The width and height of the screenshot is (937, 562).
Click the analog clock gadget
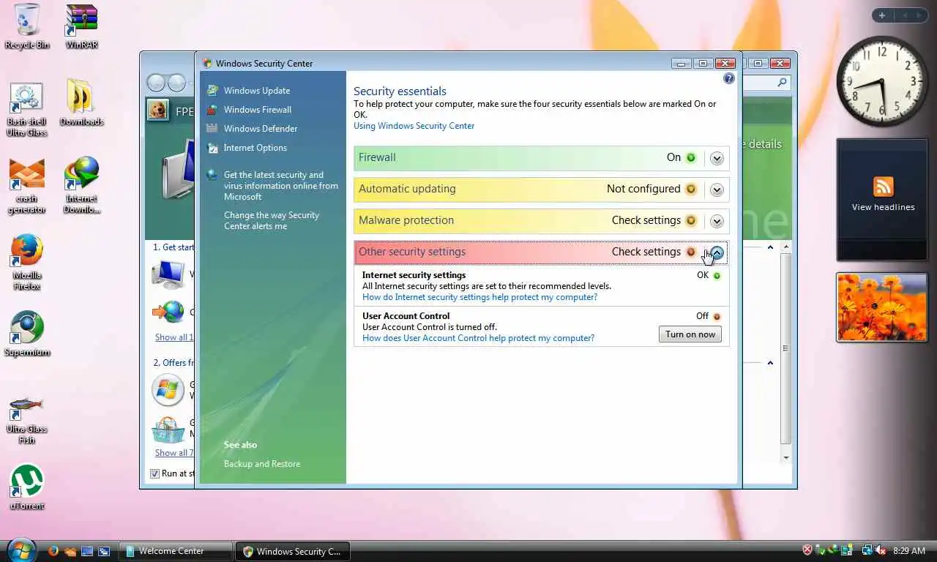[882, 81]
